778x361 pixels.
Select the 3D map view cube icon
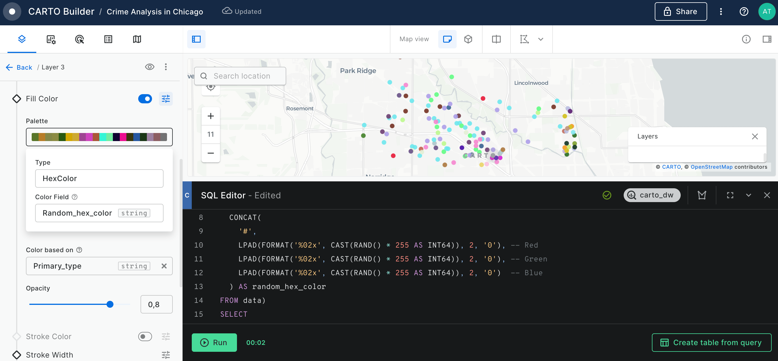pyautogui.click(x=468, y=39)
